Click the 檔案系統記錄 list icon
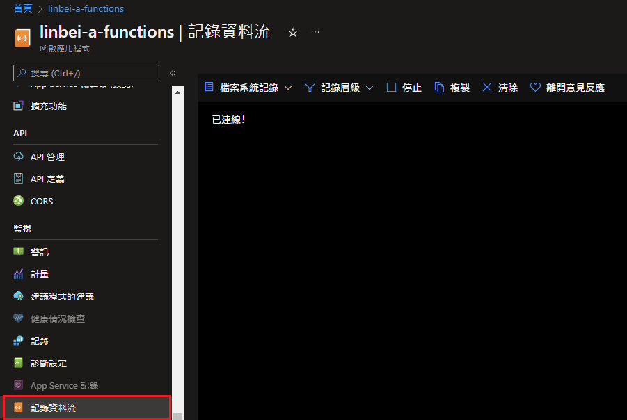The image size is (627, 420). [209, 87]
